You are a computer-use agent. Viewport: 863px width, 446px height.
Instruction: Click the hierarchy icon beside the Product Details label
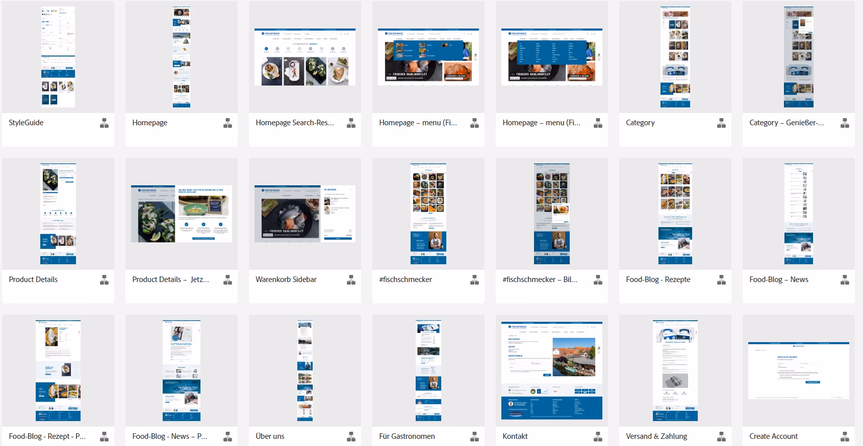[x=104, y=280]
